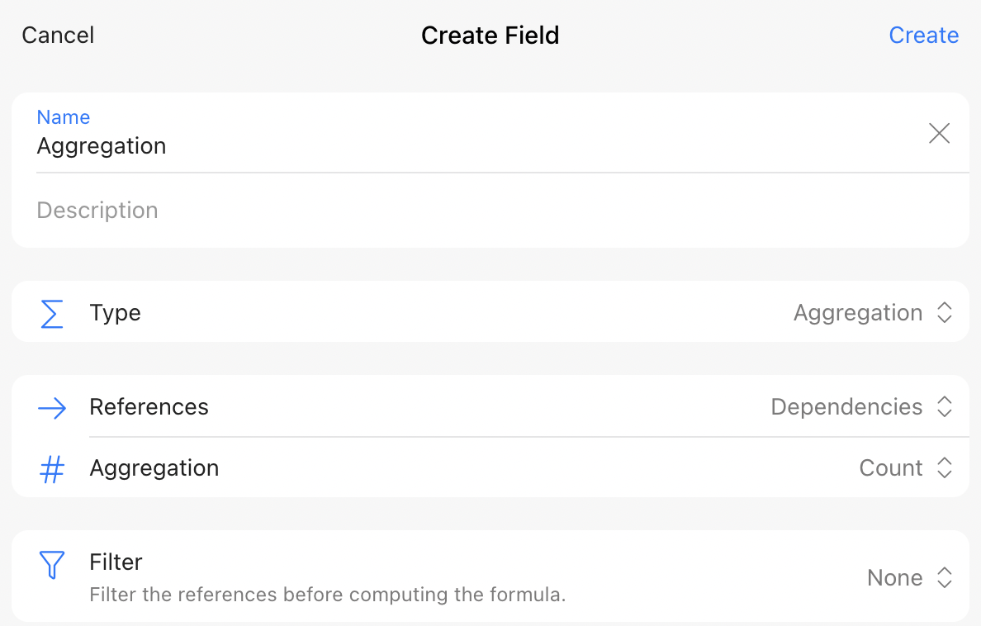Click the Aggregation row label
This screenshot has width=981, height=626.
(x=154, y=468)
